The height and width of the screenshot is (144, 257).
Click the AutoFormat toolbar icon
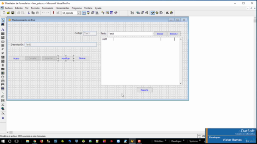tap(171, 13)
